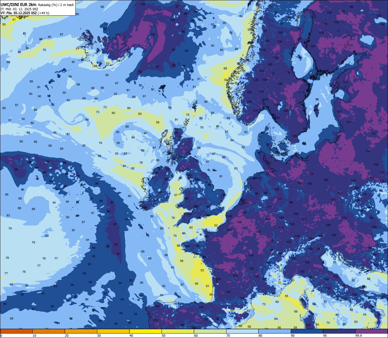Pick the 50–60% pale yellow legend swatch
The height and width of the screenshot is (338, 388).
click(178, 331)
